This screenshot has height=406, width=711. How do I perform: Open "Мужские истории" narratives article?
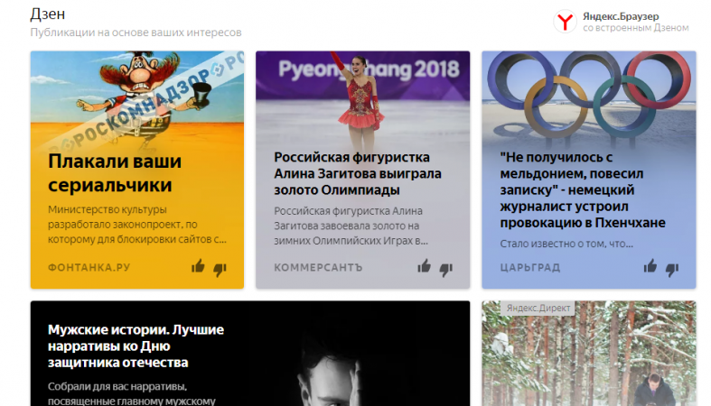pos(136,346)
